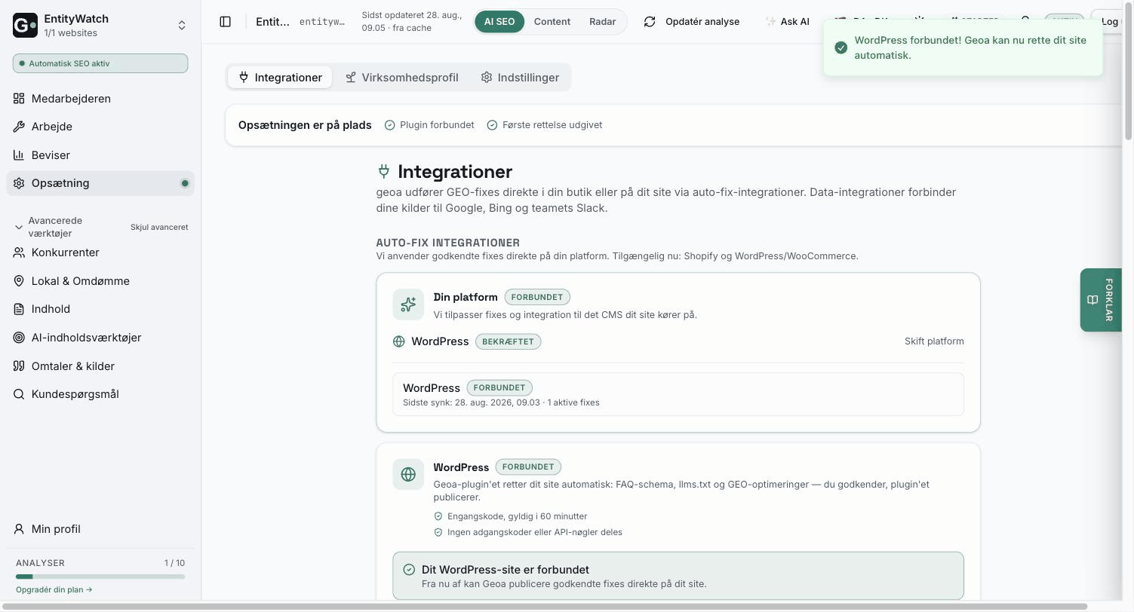Click the Plugin forbundet check item

[429, 125]
